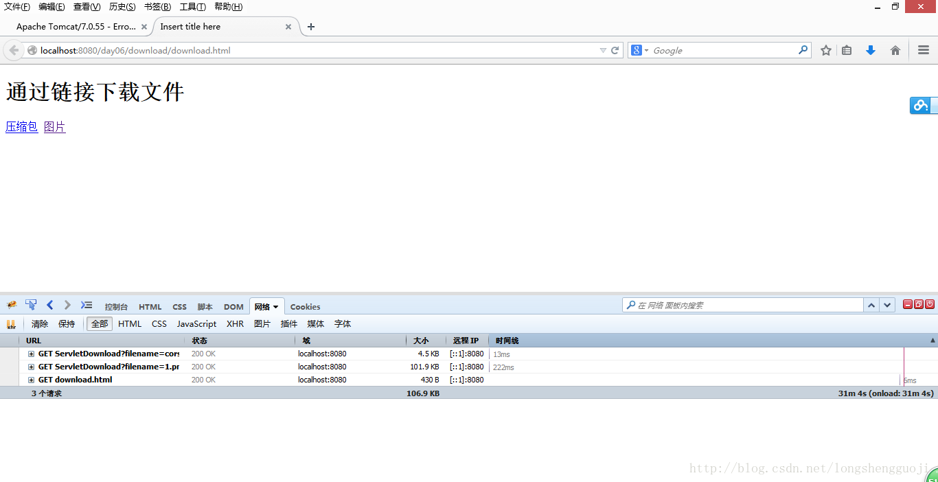Expand the ServletDownload?filename=cors request row

click(x=32, y=354)
